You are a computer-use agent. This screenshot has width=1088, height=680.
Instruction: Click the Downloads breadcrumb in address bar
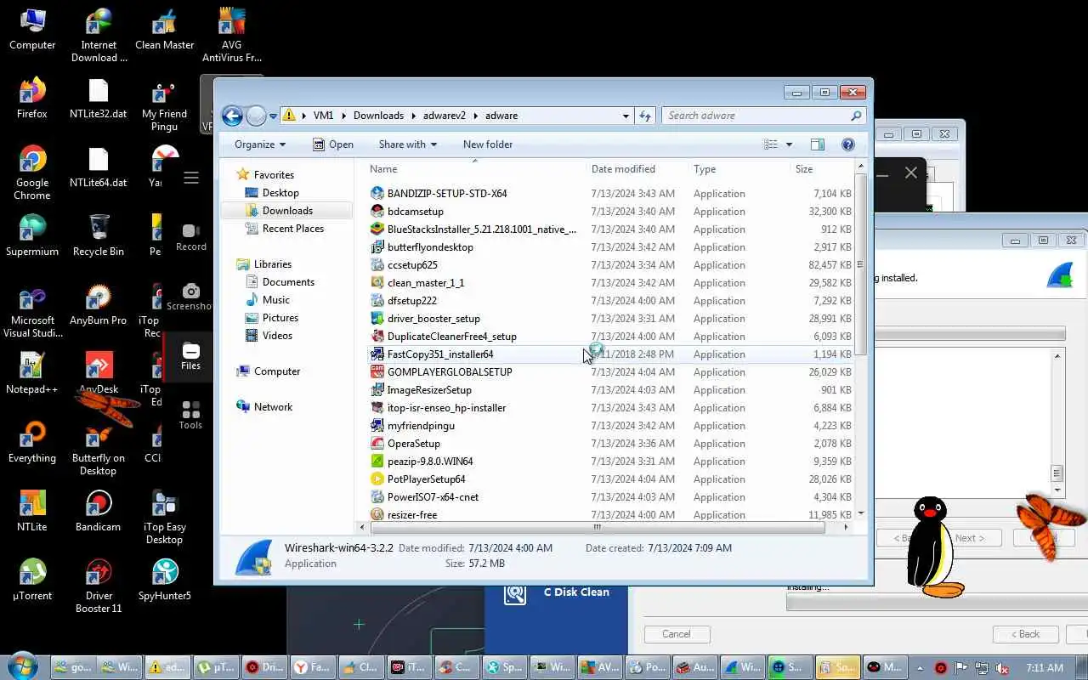[x=378, y=116]
